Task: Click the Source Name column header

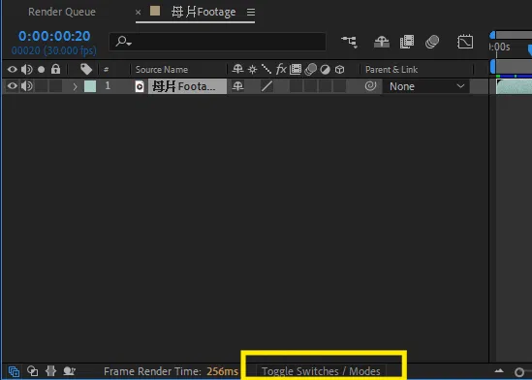Action: click(x=162, y=70)
